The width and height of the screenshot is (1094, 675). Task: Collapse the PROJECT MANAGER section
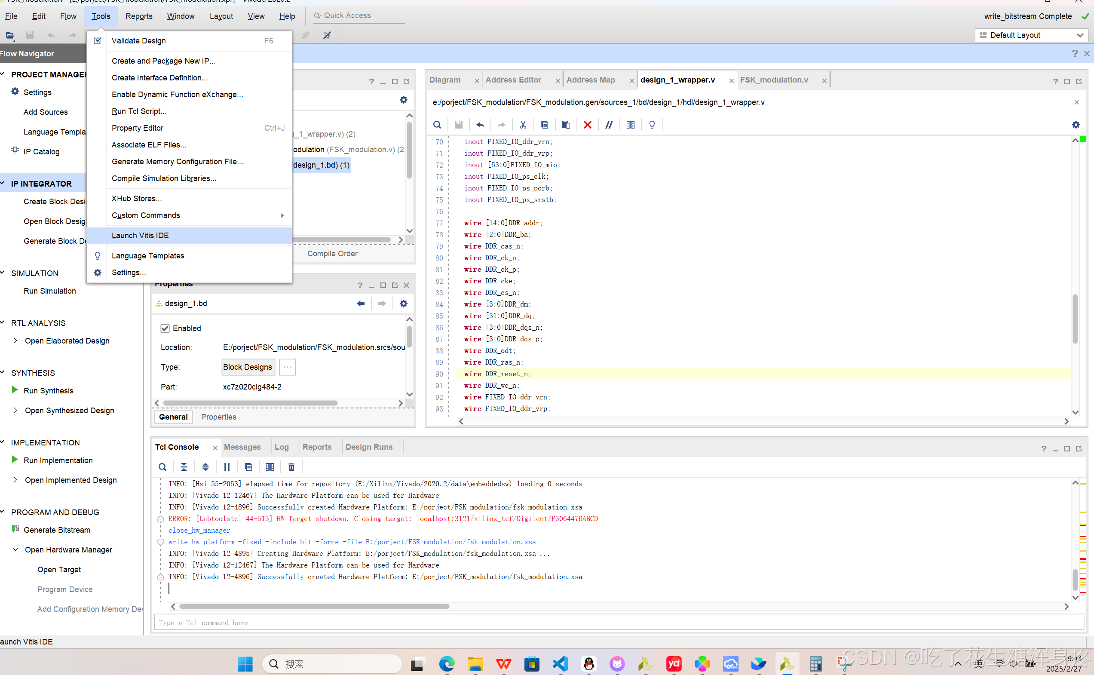tap(3, 74)
